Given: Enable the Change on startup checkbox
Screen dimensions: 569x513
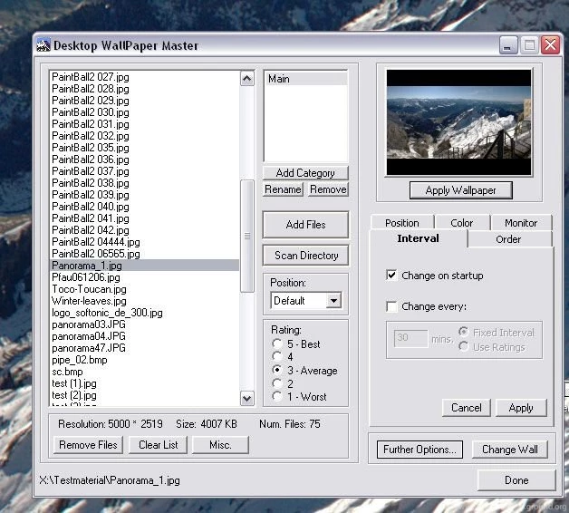Looking at the screenshot, I should [391, 276].
